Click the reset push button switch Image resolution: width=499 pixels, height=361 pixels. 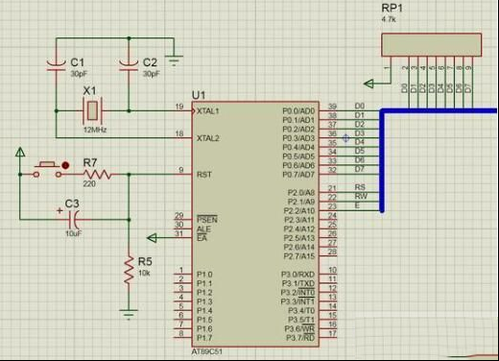(x=48, y=170)
